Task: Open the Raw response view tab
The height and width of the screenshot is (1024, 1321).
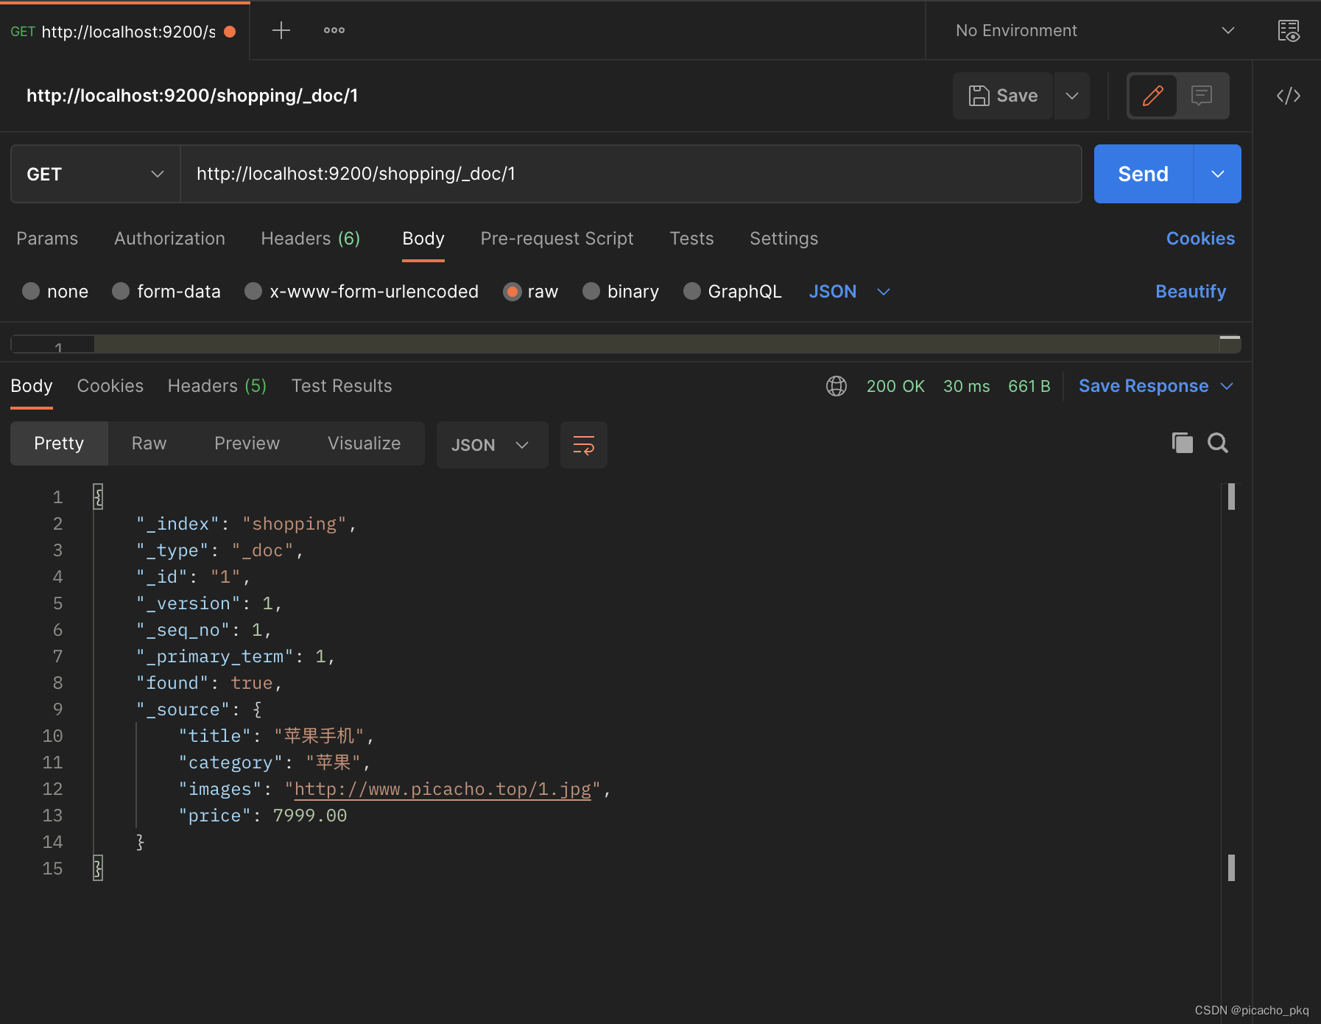Action: click(149, 443)
